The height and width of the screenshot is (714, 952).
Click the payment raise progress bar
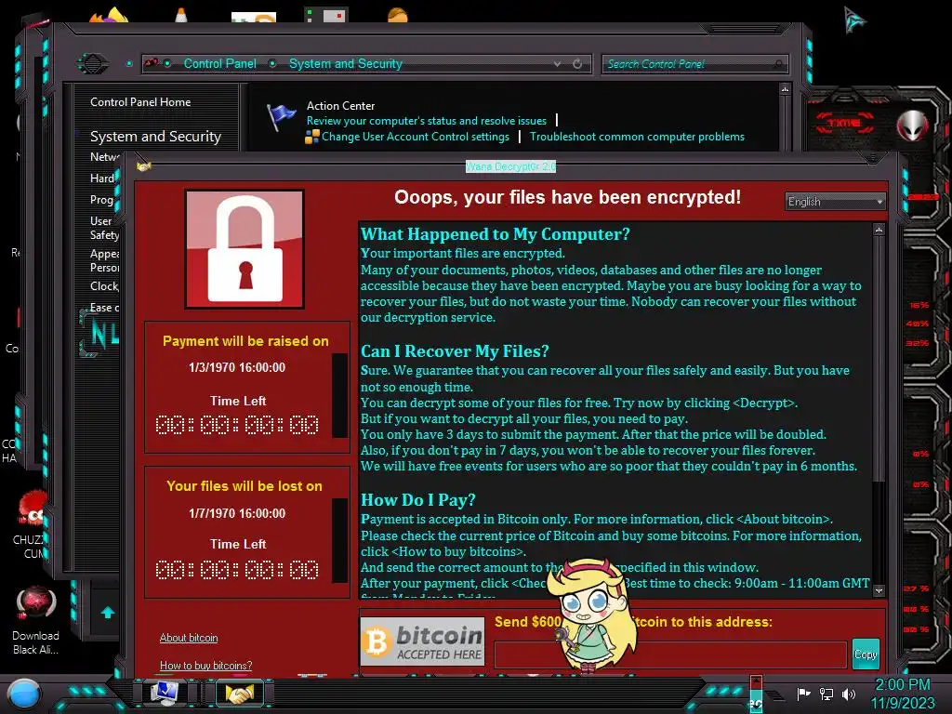[339, 395]
